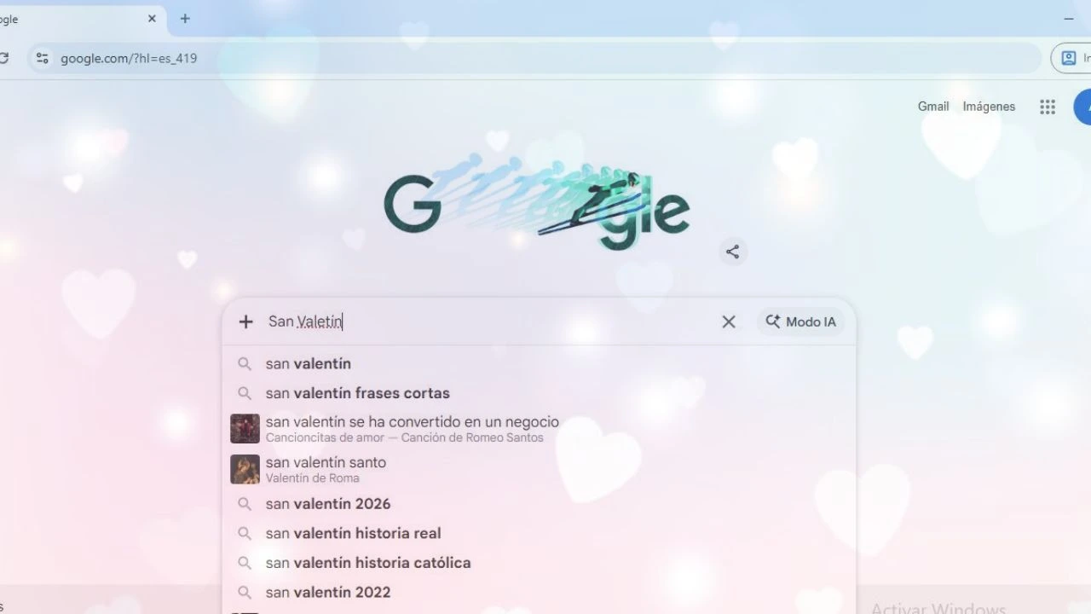Viewport: 1091px width, 614px height.
Task: Select the 'san valentín frases cortas' suggestion
Action: [x=357, y=393]
